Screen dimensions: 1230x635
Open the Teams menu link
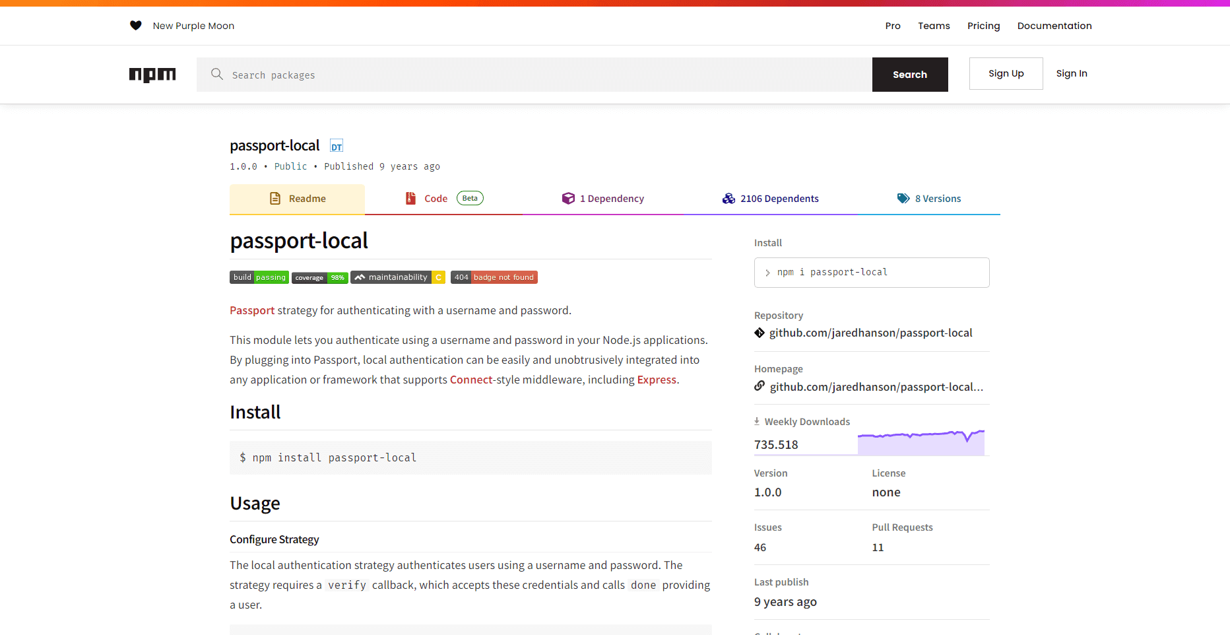pos(934,26)
